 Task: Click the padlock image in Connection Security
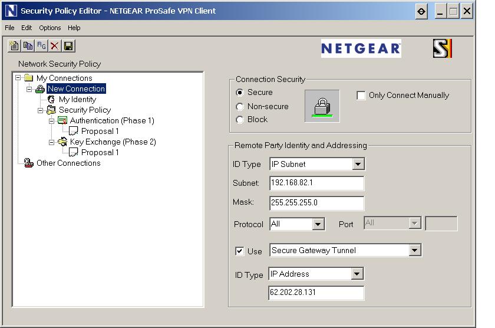322,106
